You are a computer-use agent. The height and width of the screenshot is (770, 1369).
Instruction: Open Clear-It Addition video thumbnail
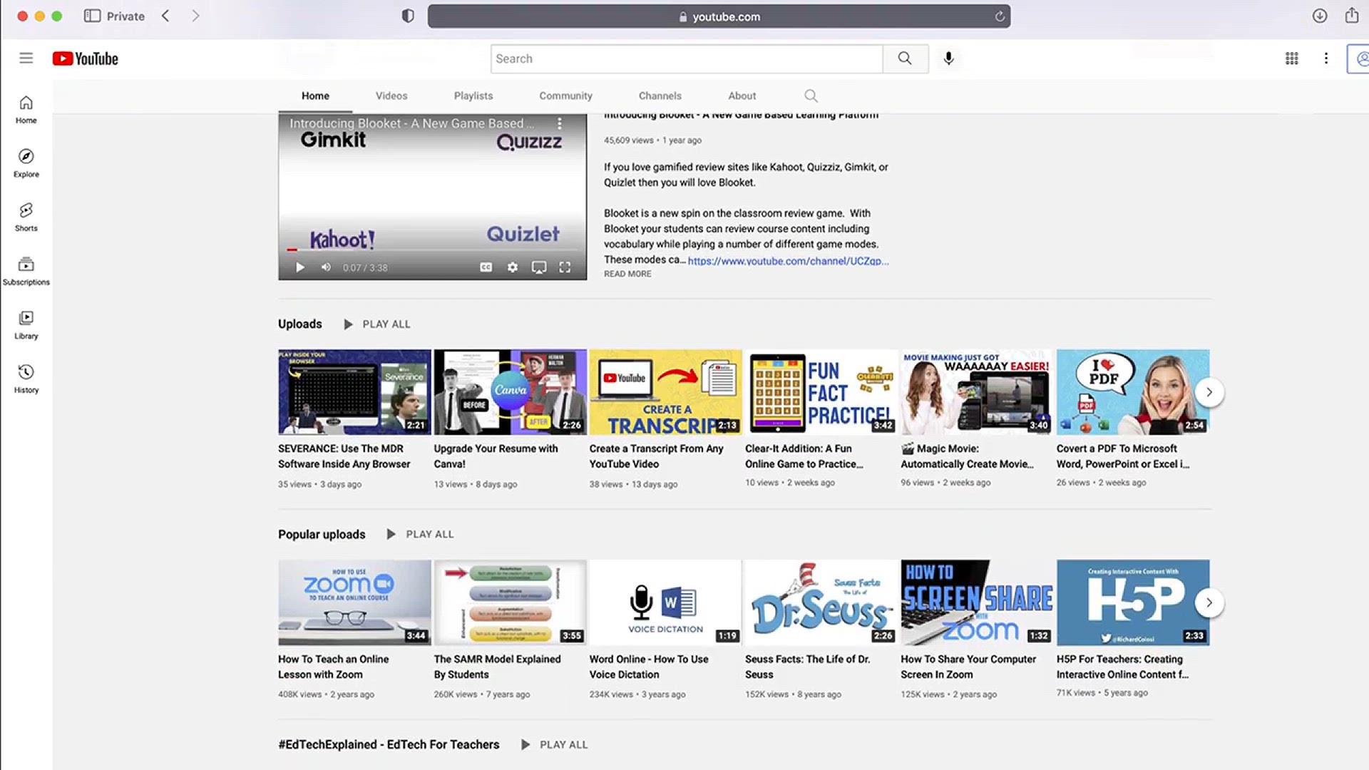821,391
